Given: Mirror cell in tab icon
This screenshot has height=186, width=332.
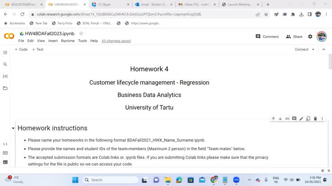Looking at the screenshot, I should [308, 118].
